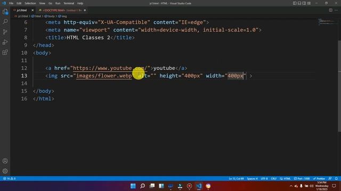Open the Explorer view in activity bar

pos(5,12)
